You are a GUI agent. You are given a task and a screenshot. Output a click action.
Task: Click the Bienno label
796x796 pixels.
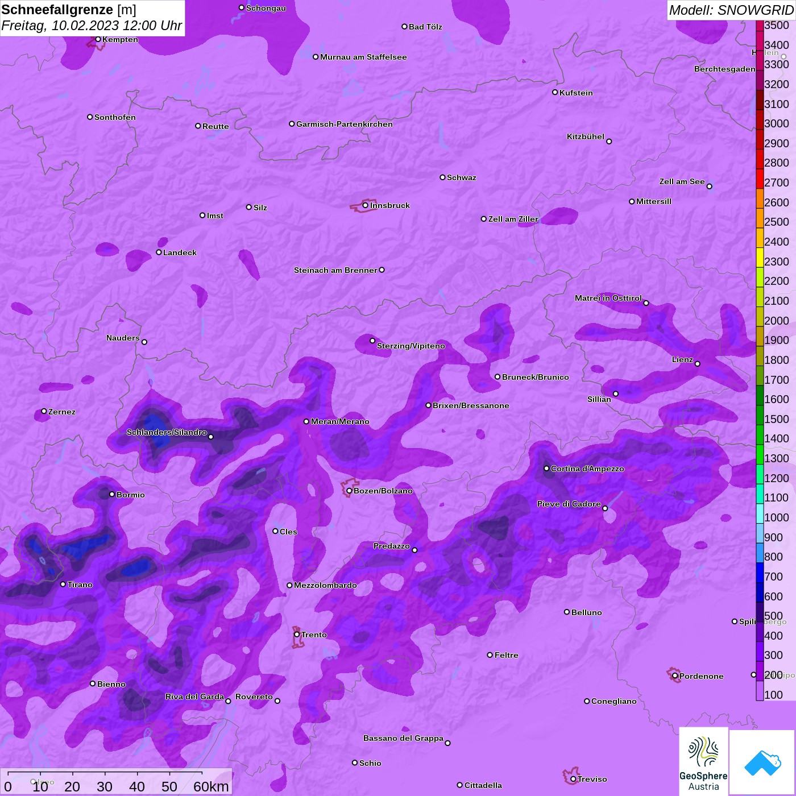111,684
